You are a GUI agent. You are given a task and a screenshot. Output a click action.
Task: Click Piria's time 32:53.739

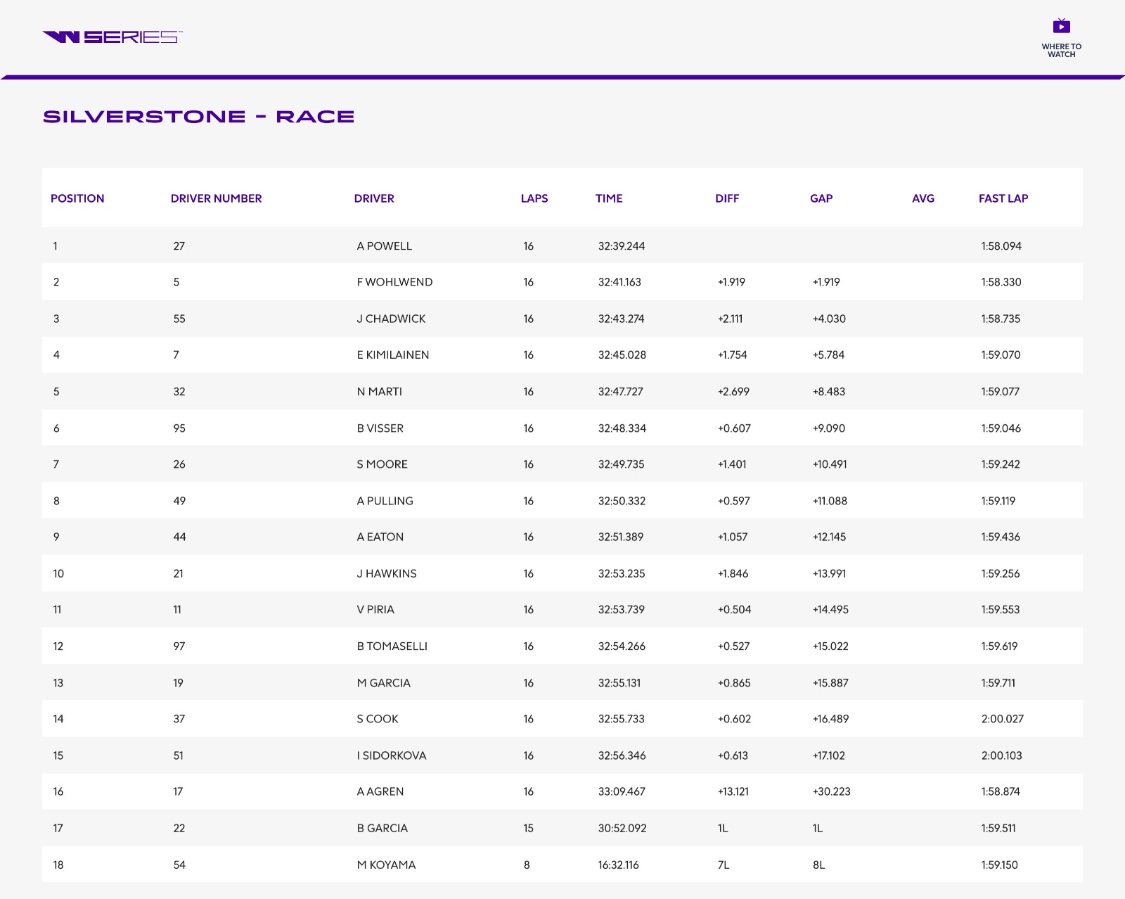[x=621, y=610]
